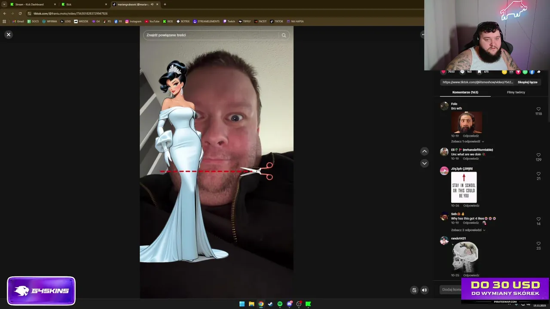The height and width of the screenshot is (309, 550).
Task: Expand 'Zobacz 1 odpowiedź' under Folo
Action: 467,141
